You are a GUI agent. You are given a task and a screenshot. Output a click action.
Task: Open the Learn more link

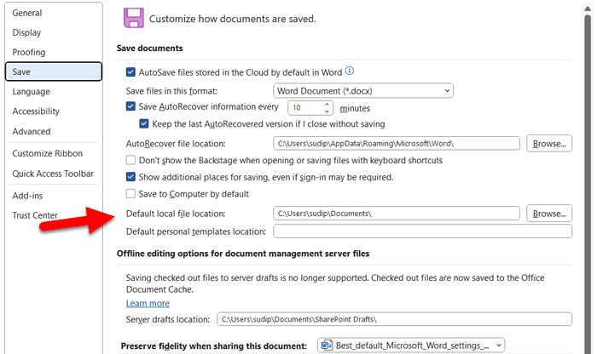[148, 303]
